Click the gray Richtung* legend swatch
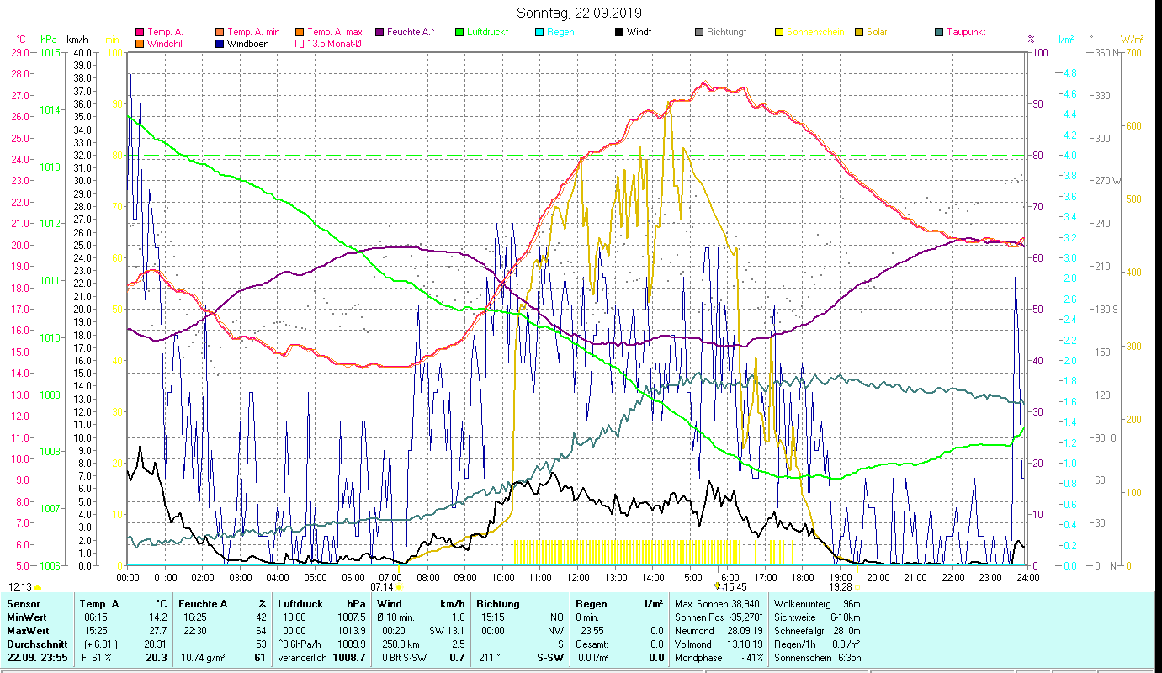 point(698,32)
